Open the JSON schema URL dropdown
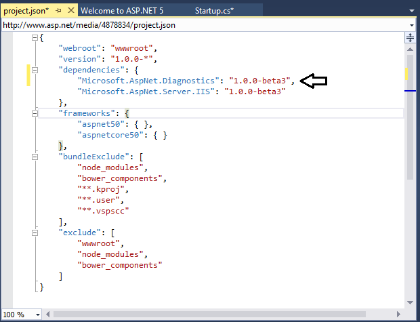Image resolution: width=420 pixels, height=322 pixels. (x=412, y=25)
